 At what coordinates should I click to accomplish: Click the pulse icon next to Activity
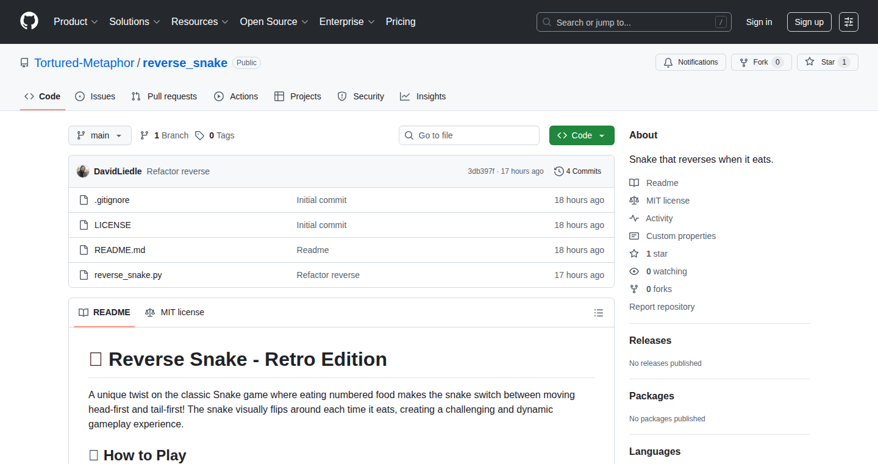tap(634, 218)
